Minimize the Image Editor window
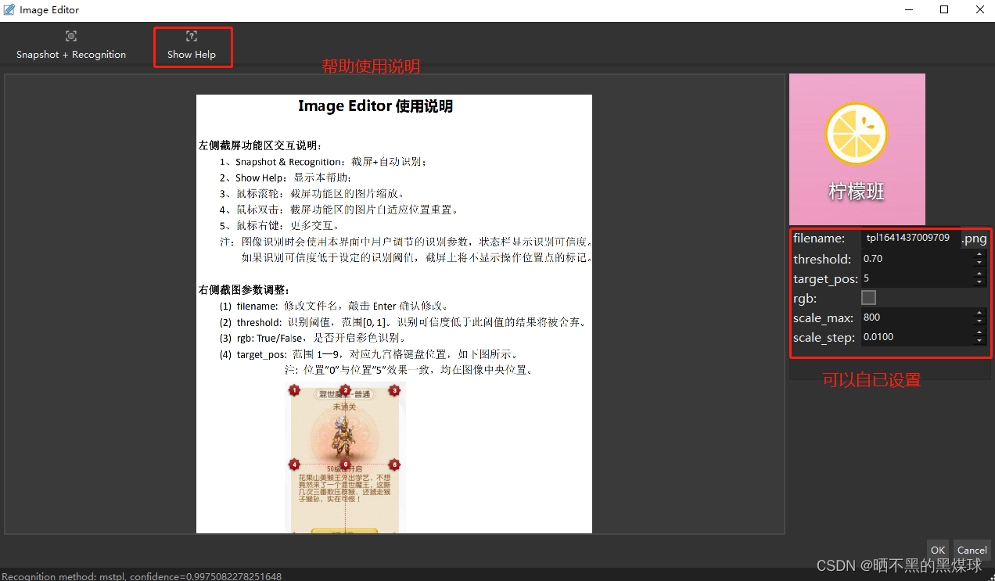Viewport: 995px width, 581px height. click(909, 9)
